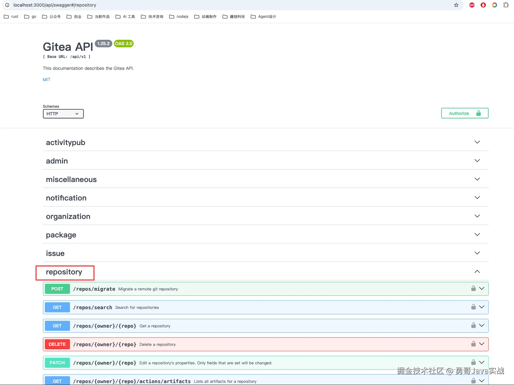Open the 动画制作 bookmarks folder
This screenshot has width=514, height=385.
(206, 17)
